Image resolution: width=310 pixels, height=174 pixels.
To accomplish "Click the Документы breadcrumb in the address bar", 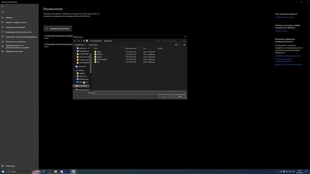I will 108,41.
